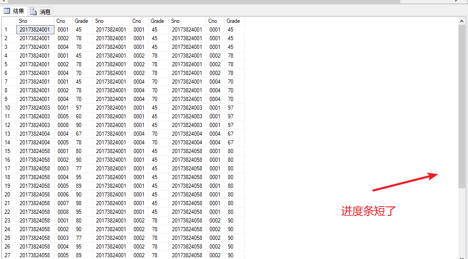This screenshot has width=468, height=259.
Task: Click first Cno cell 0002 in row 2
Action: pyautogui.click(x=64, y=38)
